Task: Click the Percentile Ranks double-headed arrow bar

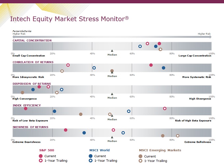Action: pos(112,37)
